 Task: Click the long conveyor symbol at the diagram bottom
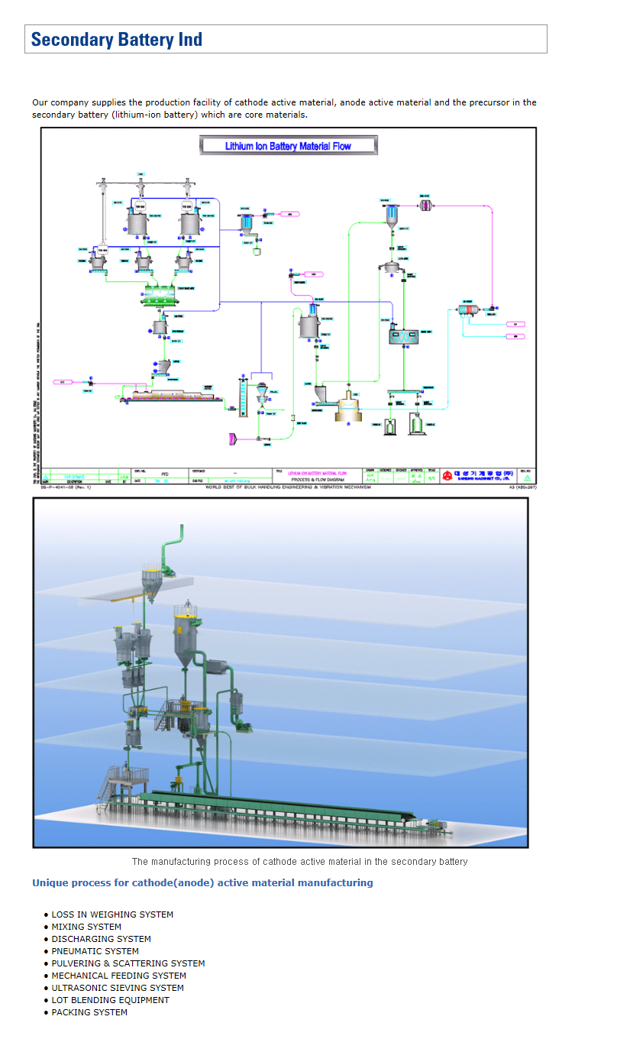tap(168, 397)
